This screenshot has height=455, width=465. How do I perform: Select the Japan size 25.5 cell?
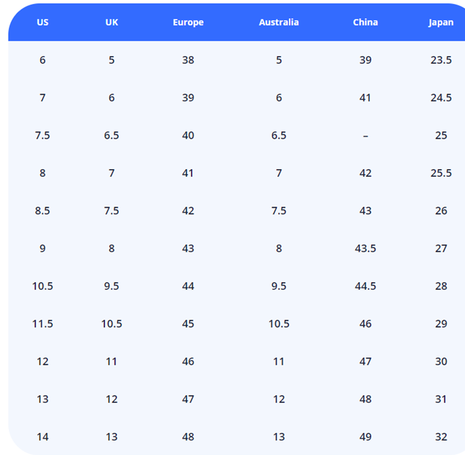[440, 173]
